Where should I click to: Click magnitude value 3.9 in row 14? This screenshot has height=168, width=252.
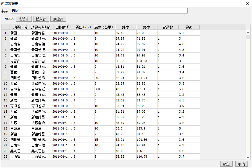[189, 106]
